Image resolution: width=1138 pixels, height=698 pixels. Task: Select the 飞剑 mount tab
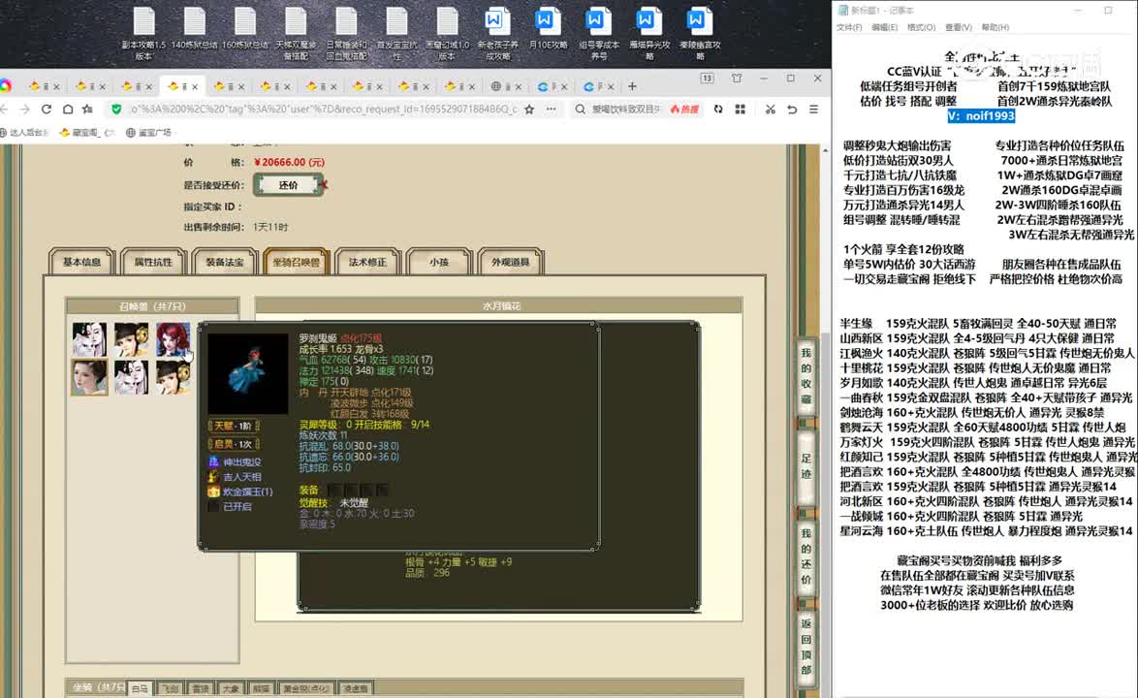tap(170, 688)
